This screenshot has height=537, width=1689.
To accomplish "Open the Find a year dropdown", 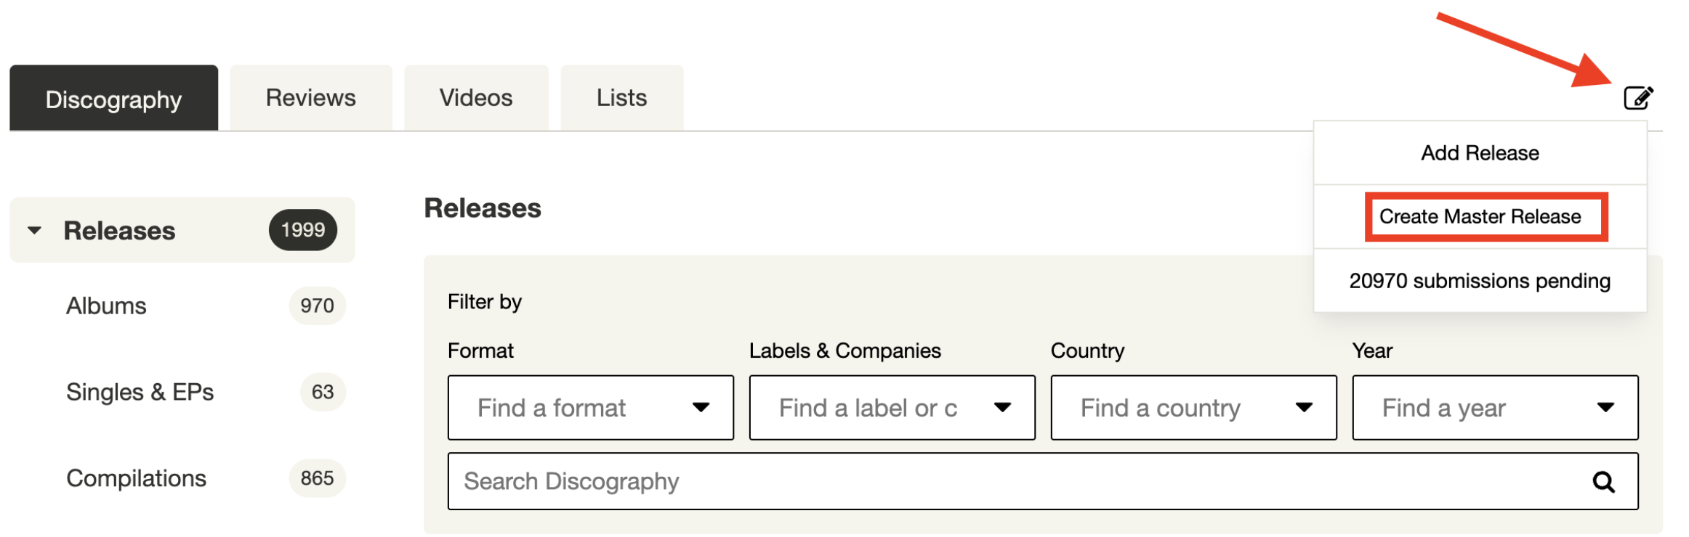I will coord(1495,408).
